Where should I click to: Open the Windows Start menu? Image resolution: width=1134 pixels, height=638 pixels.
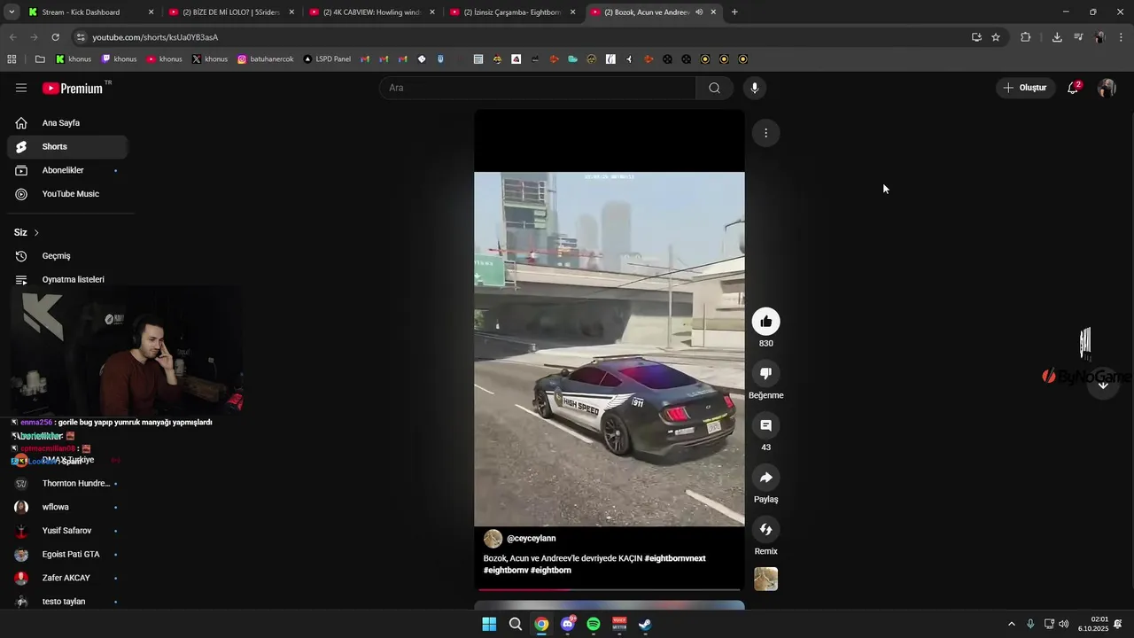[x=489, y=624]
